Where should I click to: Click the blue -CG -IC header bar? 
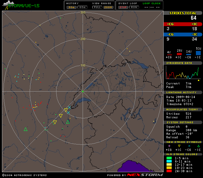click(x=183, y=35)
